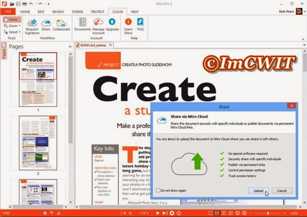Go to next view
The image size is (307, 217).
pyautogui.click(x=179, y=213)
